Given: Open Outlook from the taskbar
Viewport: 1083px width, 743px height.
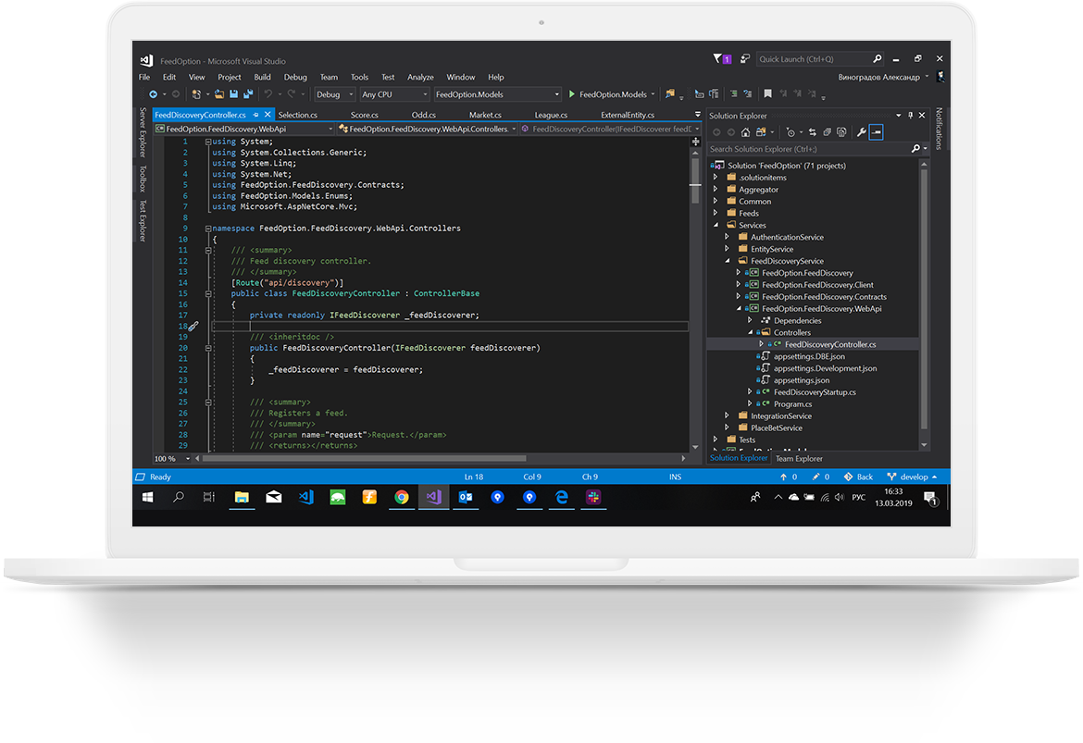Looking at the screenshot, I should click(466, 497).
